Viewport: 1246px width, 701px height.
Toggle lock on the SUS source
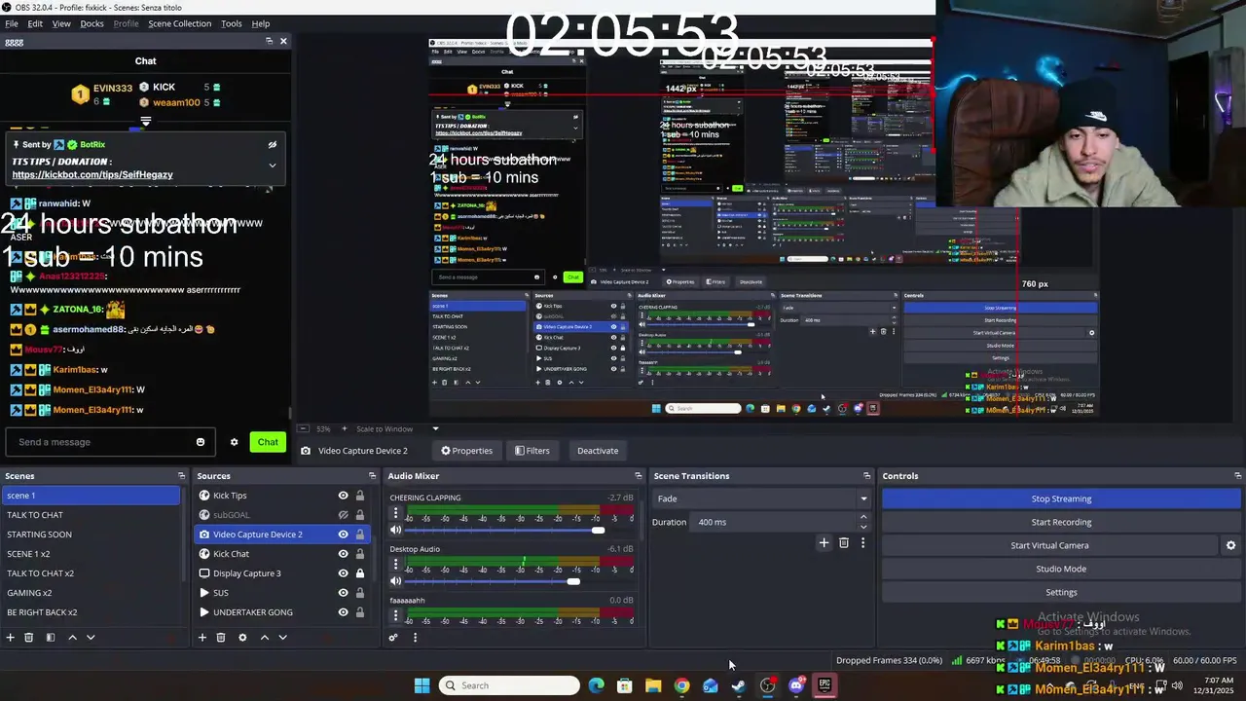point(359,593)
